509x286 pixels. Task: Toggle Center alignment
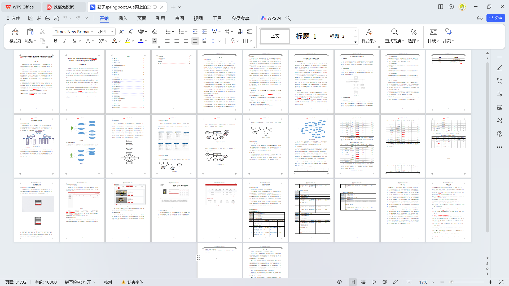[177, 41]
